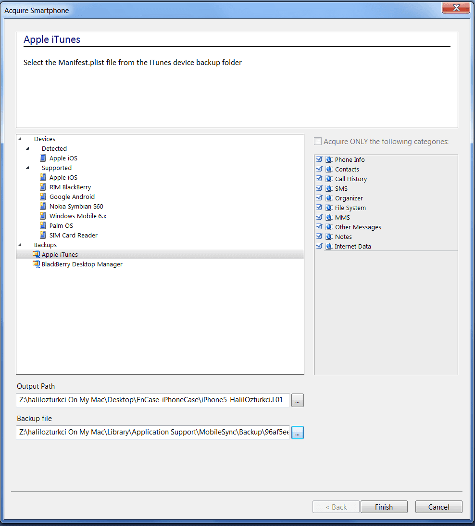Click inside the Backup file path field
Screen dimensions: 475x526
[153, 433]
